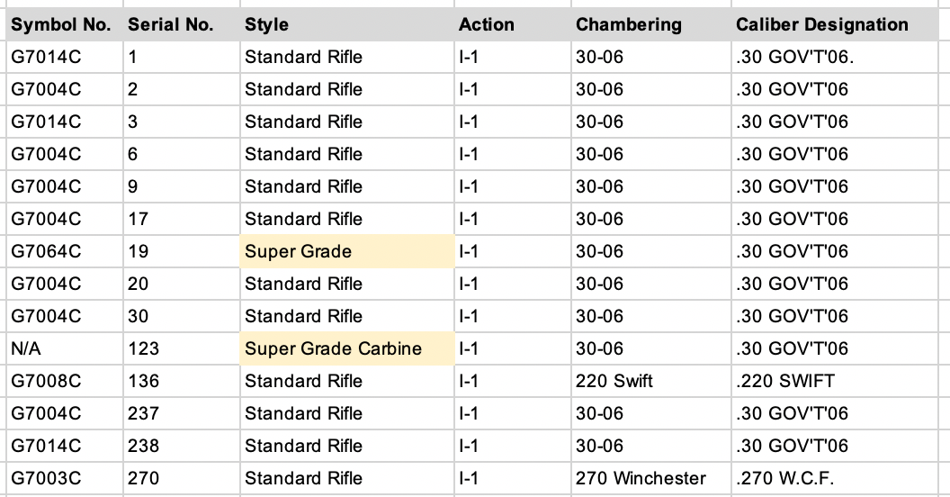Click the Style column header

pos(346,25)
